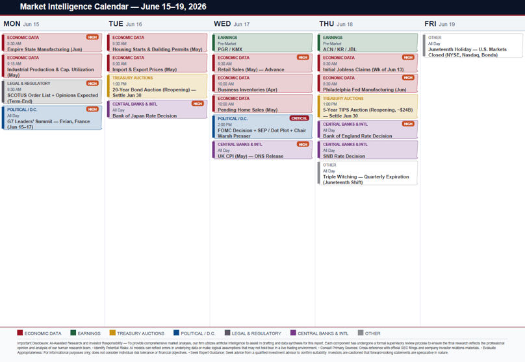Select the WED Jun 17 column header
This screenshot has height=362, width=525.
point(232,24)
